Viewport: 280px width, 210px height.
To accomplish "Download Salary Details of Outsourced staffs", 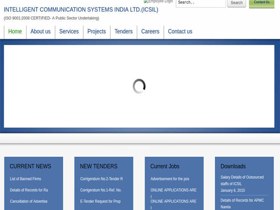I will (242, 181).
